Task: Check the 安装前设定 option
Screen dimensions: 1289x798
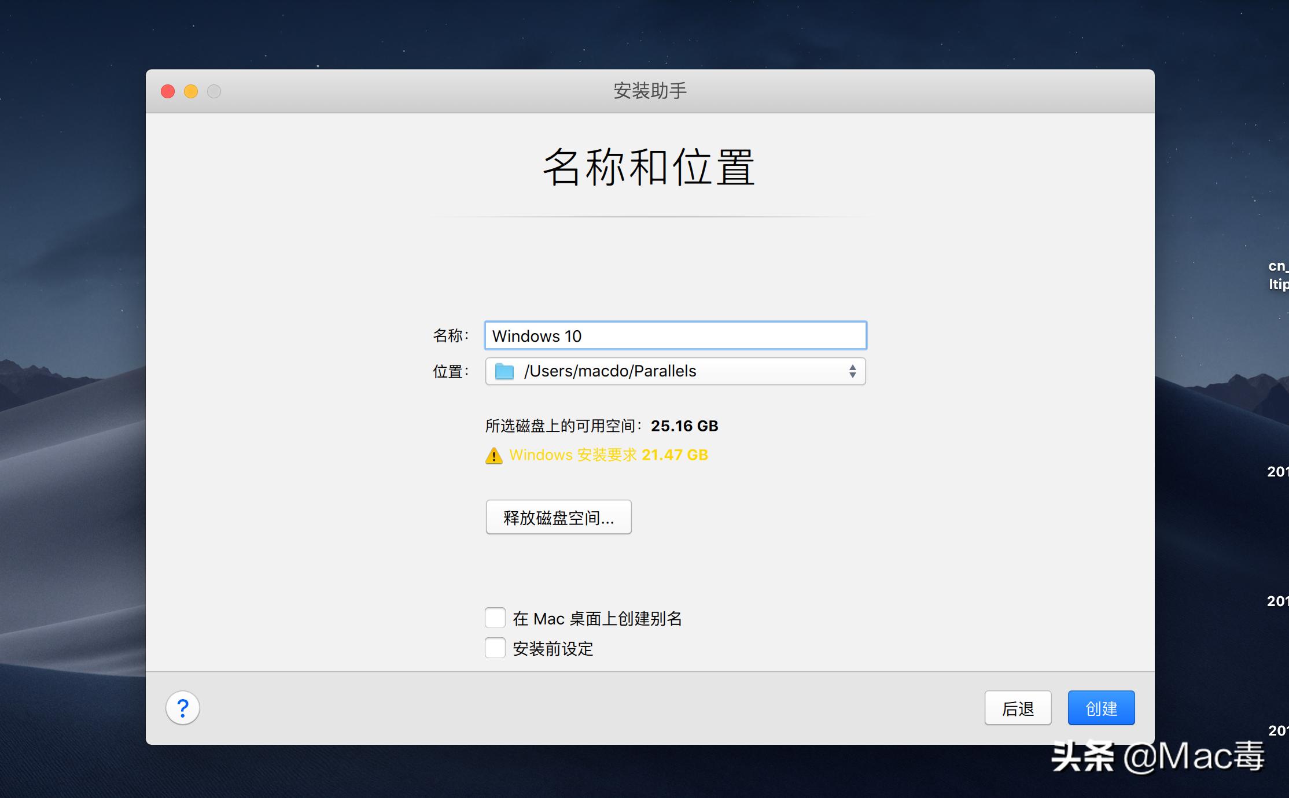Action: (495, 648)
